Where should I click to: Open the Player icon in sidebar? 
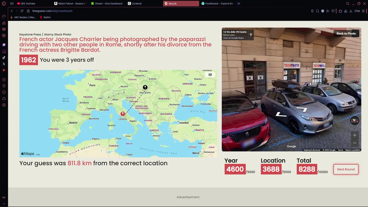[4, 80]
